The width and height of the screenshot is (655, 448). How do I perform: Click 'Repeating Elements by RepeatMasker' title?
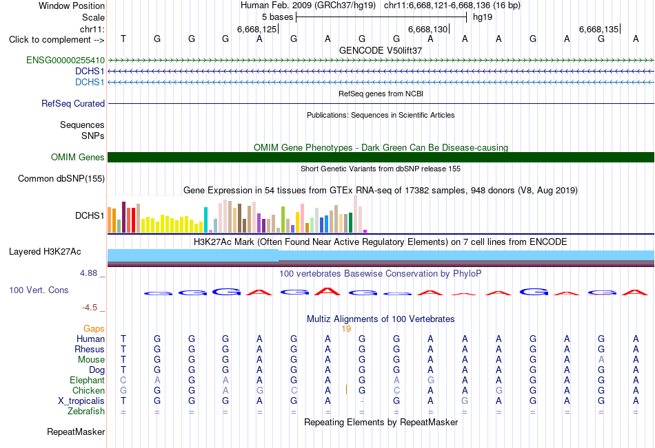(381, 422)
